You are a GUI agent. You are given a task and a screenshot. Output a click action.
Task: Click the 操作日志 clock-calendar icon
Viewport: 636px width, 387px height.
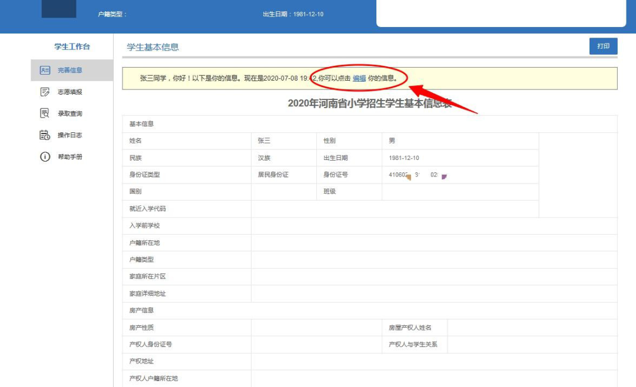pos(44,135)
